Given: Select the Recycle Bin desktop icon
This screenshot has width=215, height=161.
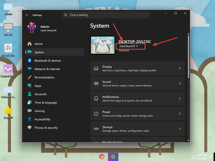Looking at the screenshot, I should (x=8, y=50).
